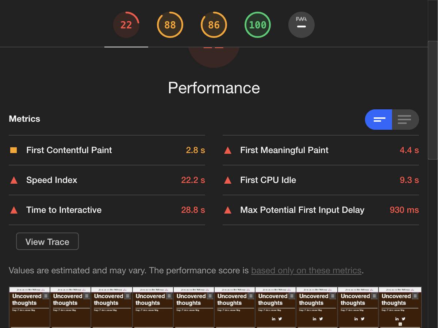This screenshot has width=438, height=328.
Task: Click the red triangle beside Max Potential First Input Delay
Action: tap(228, 210)
